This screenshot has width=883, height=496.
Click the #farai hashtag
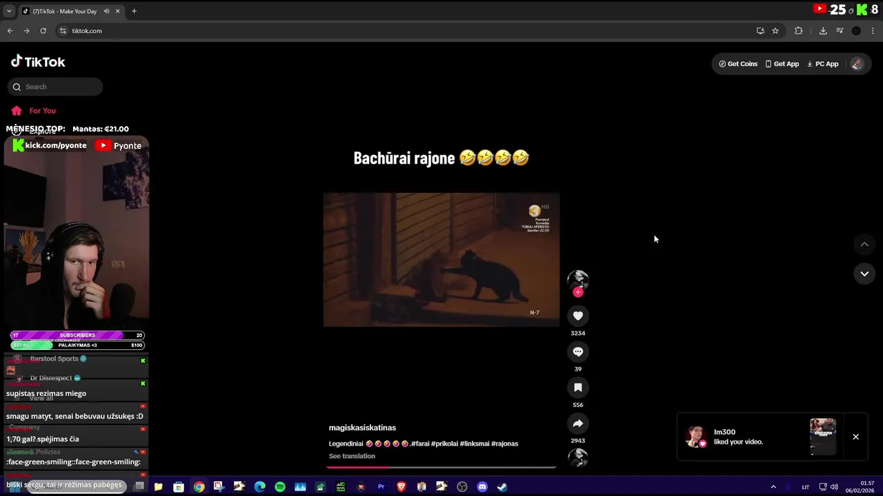tap(420, 444)
